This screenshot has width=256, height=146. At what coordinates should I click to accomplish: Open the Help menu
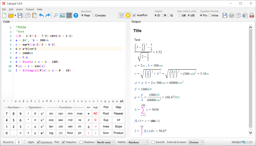39,9
